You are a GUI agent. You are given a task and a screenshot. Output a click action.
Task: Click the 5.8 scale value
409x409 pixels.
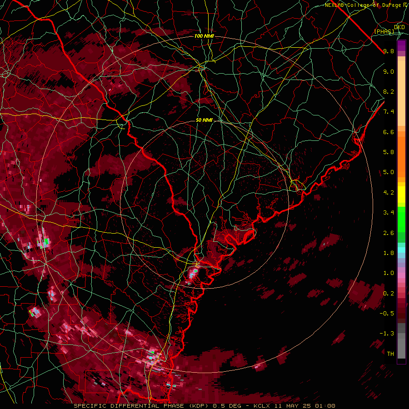click(389, 152)
